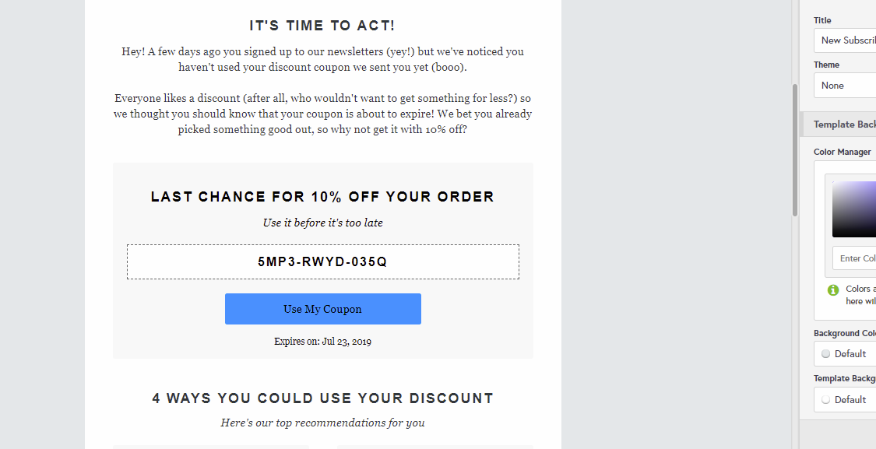The width and height of the screenshot is (876, 449).
Task: Select the Last Chance for 10% Off heading
Action: (323, 197)
